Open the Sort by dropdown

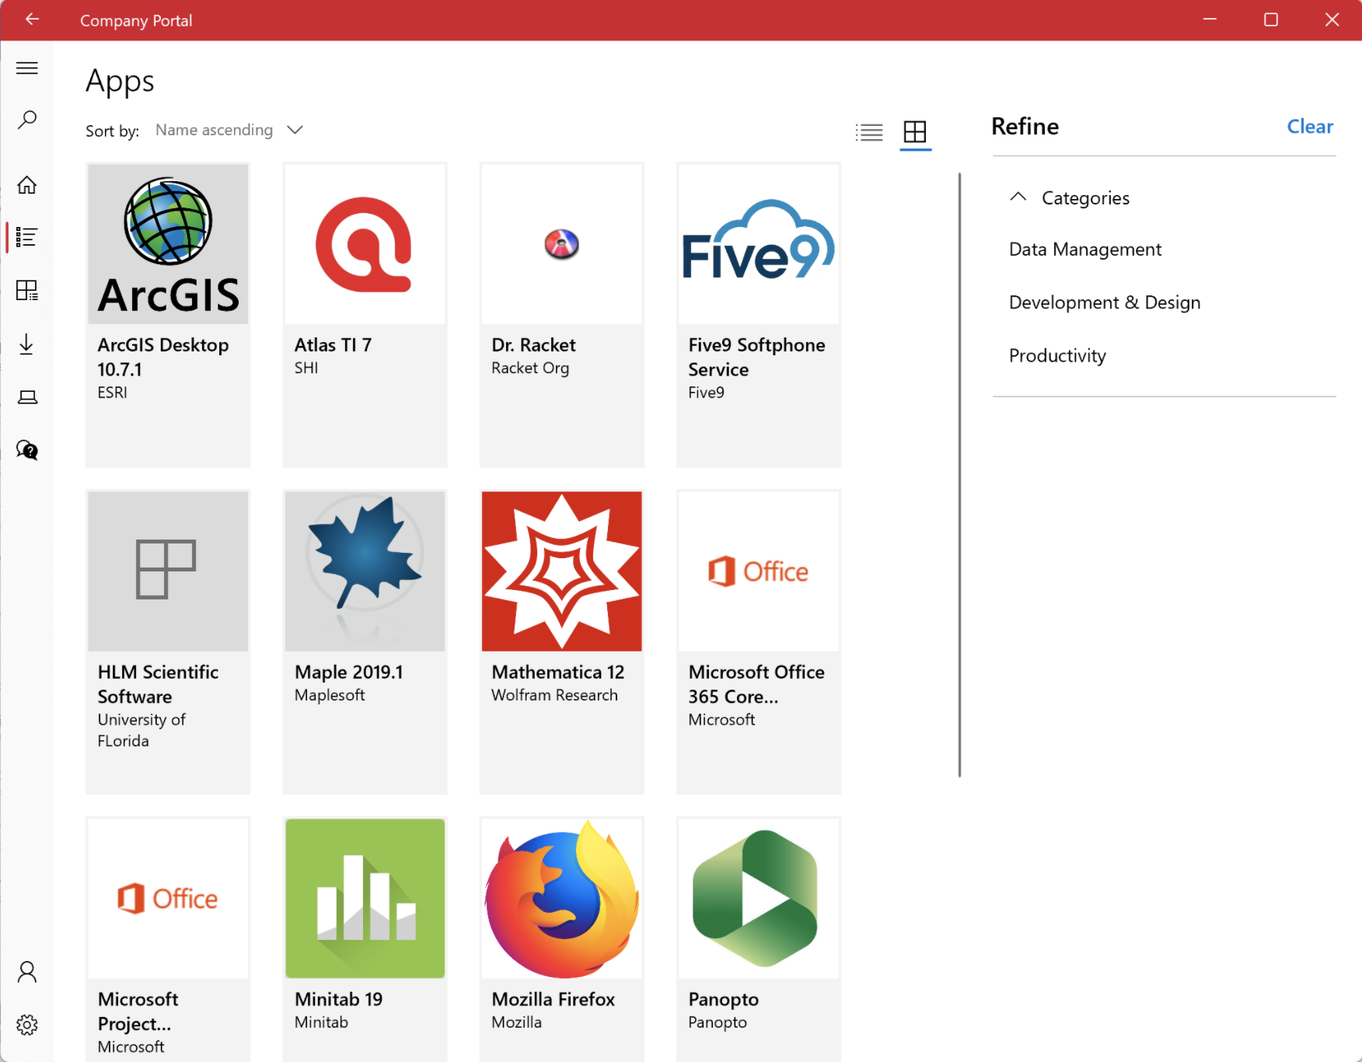[x=229, y=130]
